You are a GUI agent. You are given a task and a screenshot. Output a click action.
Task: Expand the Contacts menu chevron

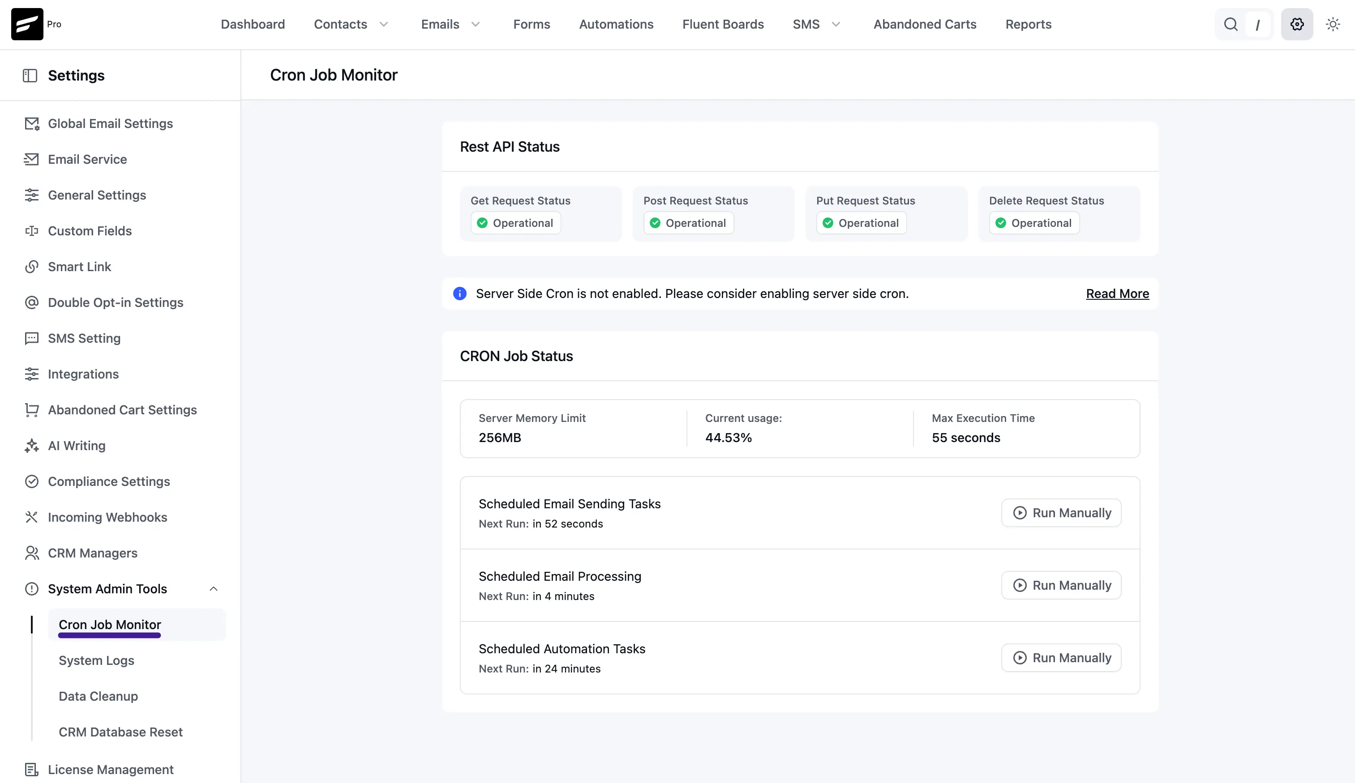click(384, 24)
